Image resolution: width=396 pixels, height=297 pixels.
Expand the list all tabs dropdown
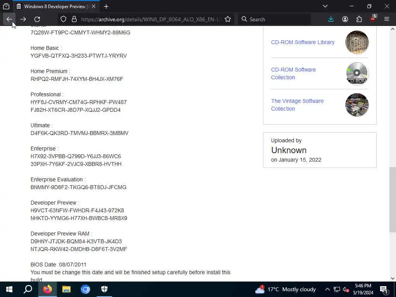click(x=325, y=6)
